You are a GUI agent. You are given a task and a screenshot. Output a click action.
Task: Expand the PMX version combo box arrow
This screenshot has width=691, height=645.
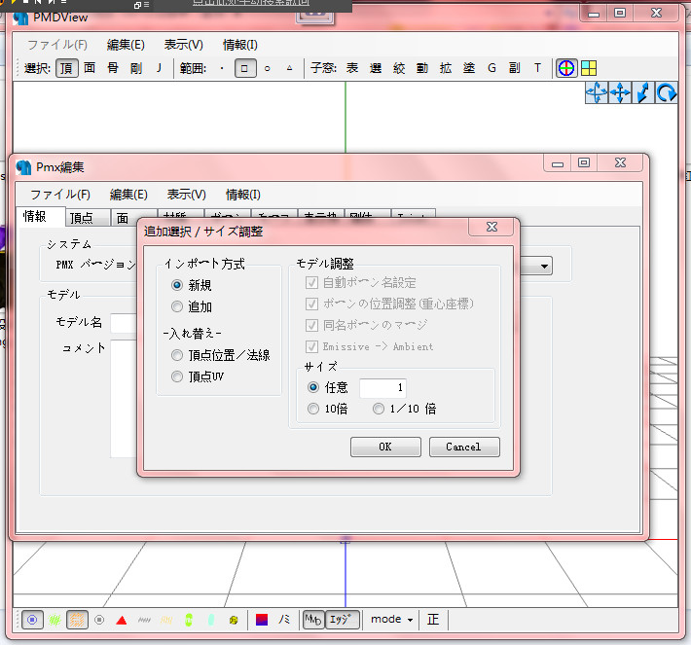coord(544,267)
